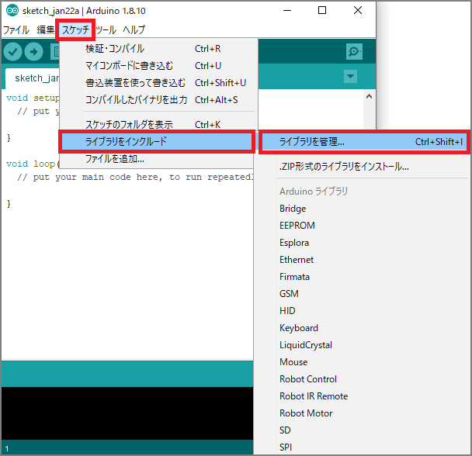
Task: Open the ヘルプ menu
Action: click(x=134, y=29)
